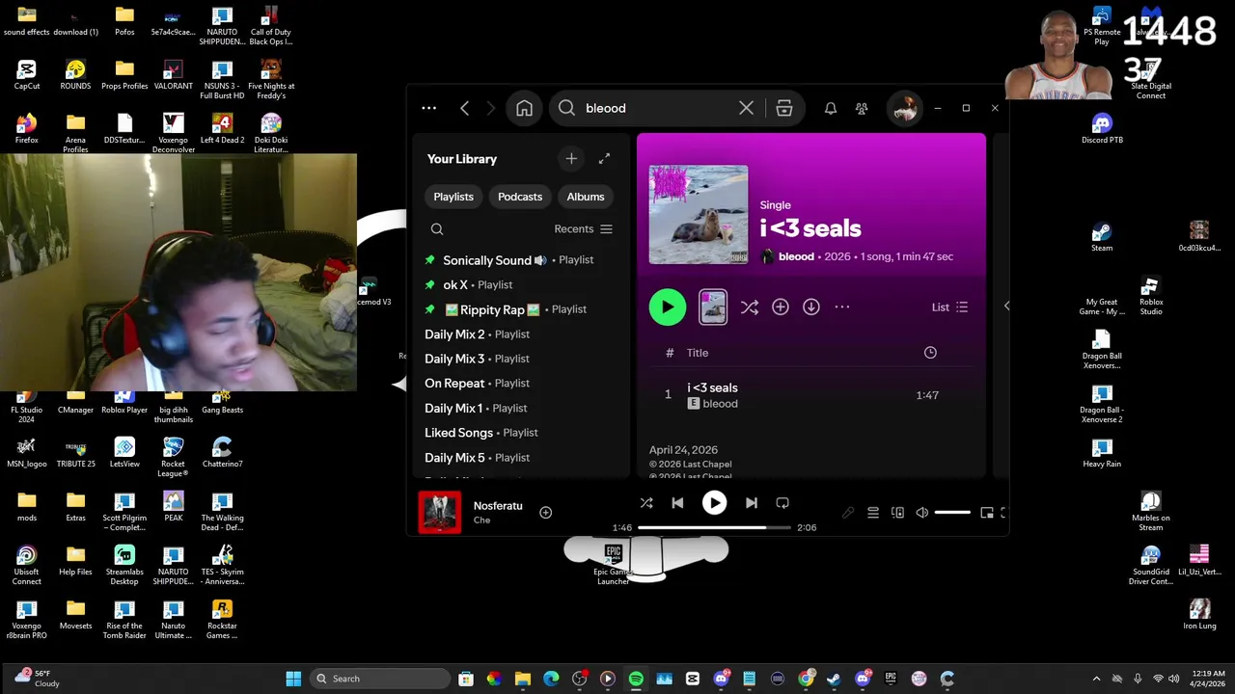Open the lyrics microphone icon
Image resolution: width=1235 pixels, height=694 pixels.
[848, 513]
